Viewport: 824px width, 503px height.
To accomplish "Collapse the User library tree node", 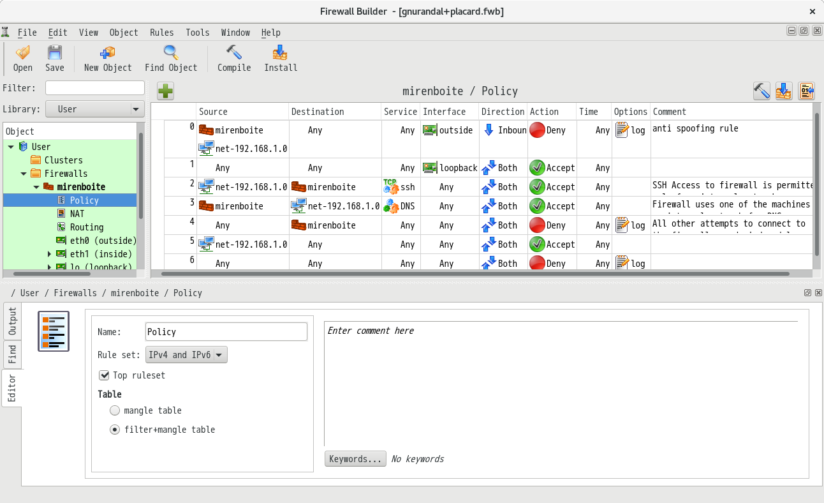I will pos(11,147).
